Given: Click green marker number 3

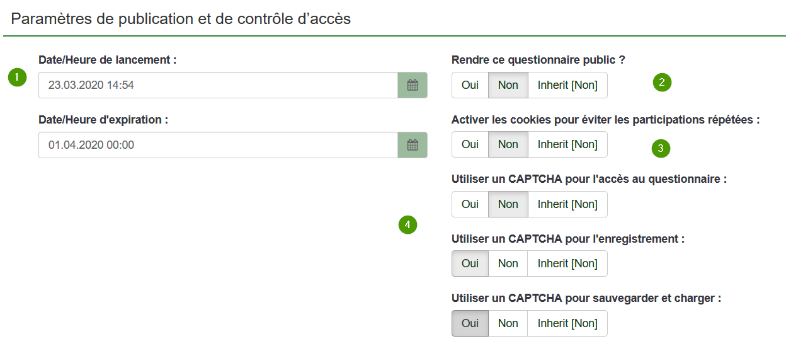Looking at the screenshot, I should 661,149.
